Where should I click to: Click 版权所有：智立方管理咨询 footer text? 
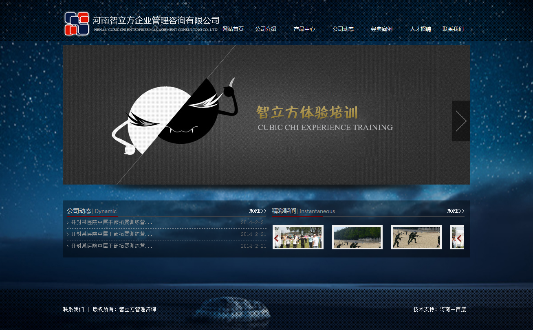124,309
